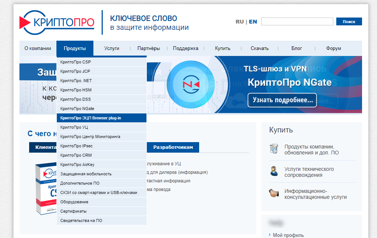Click the Купить sidebar heading

pos(281,130)
